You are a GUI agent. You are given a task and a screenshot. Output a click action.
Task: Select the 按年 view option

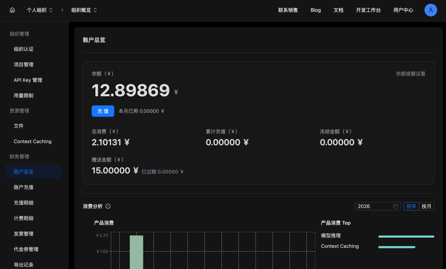[411, 206]
